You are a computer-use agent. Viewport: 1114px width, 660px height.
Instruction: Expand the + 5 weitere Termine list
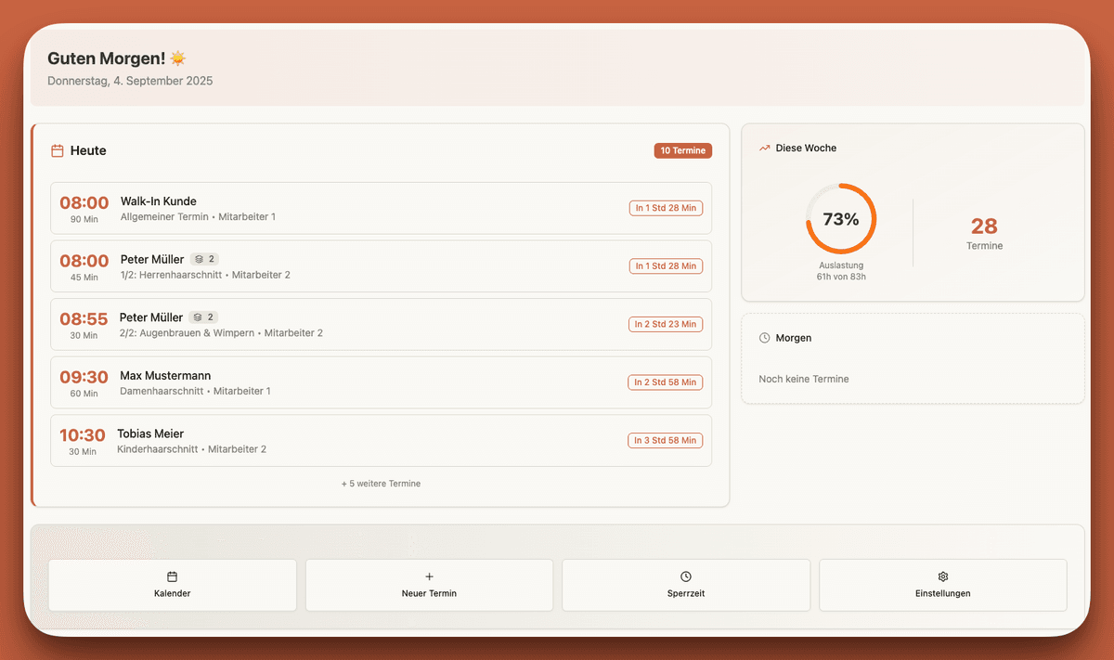[381, 483]
